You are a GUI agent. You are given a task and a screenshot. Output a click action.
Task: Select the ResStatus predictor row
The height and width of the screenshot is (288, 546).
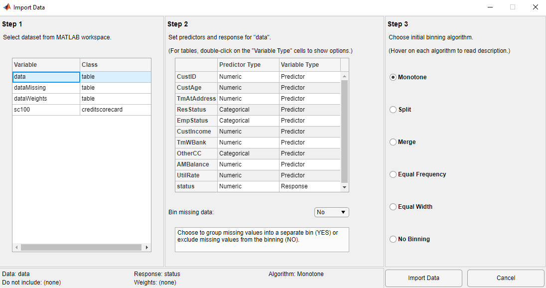point(196,110)
